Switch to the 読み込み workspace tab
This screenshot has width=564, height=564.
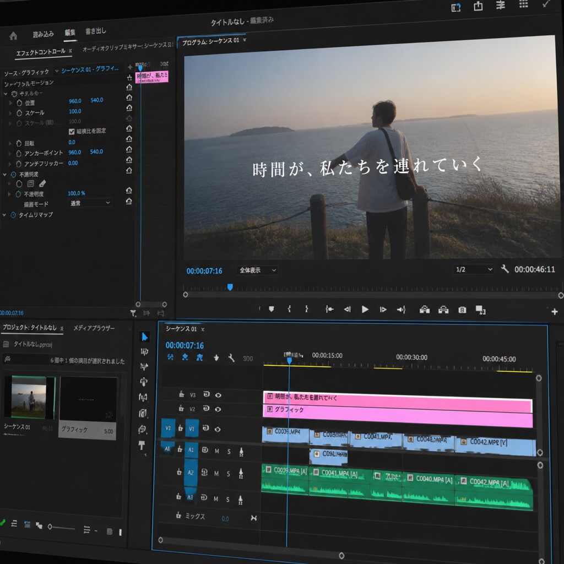(43, 34)
